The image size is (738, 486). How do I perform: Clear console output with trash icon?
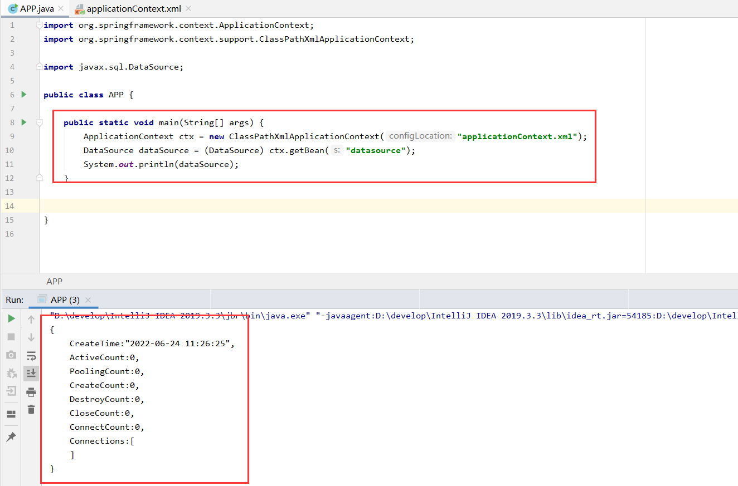click(x=31, y=410)
